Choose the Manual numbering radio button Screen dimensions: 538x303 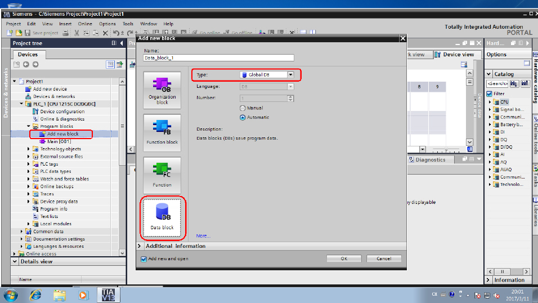(243, 108)
